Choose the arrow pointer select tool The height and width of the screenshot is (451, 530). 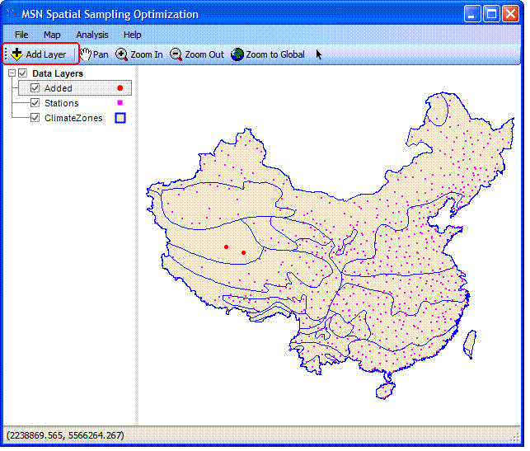click(319, 54)
